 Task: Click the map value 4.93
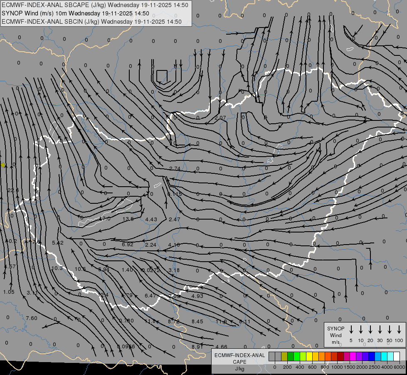[x=197, y=296]
